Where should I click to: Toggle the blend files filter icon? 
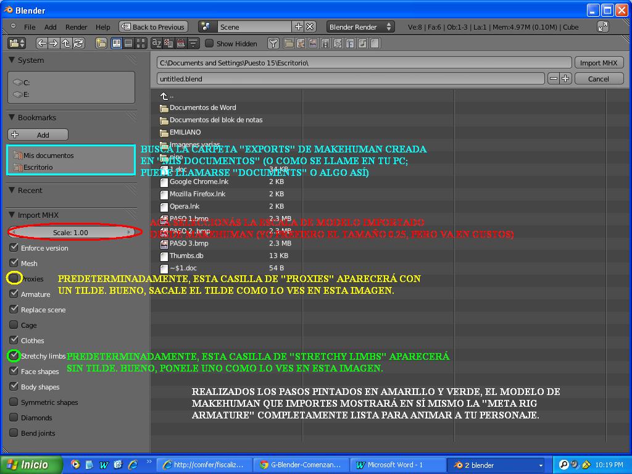click(x=301, y=43)
